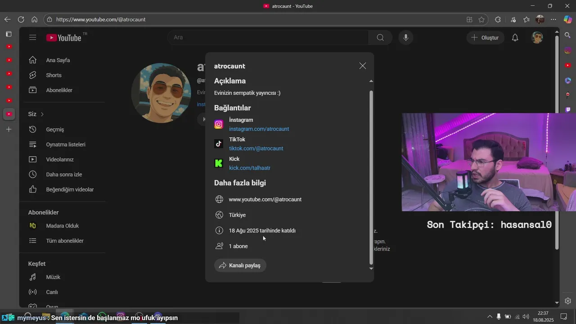Start voice search with microphone icon
The height and width of the screenshot is (324, 576).
point(406,37)
